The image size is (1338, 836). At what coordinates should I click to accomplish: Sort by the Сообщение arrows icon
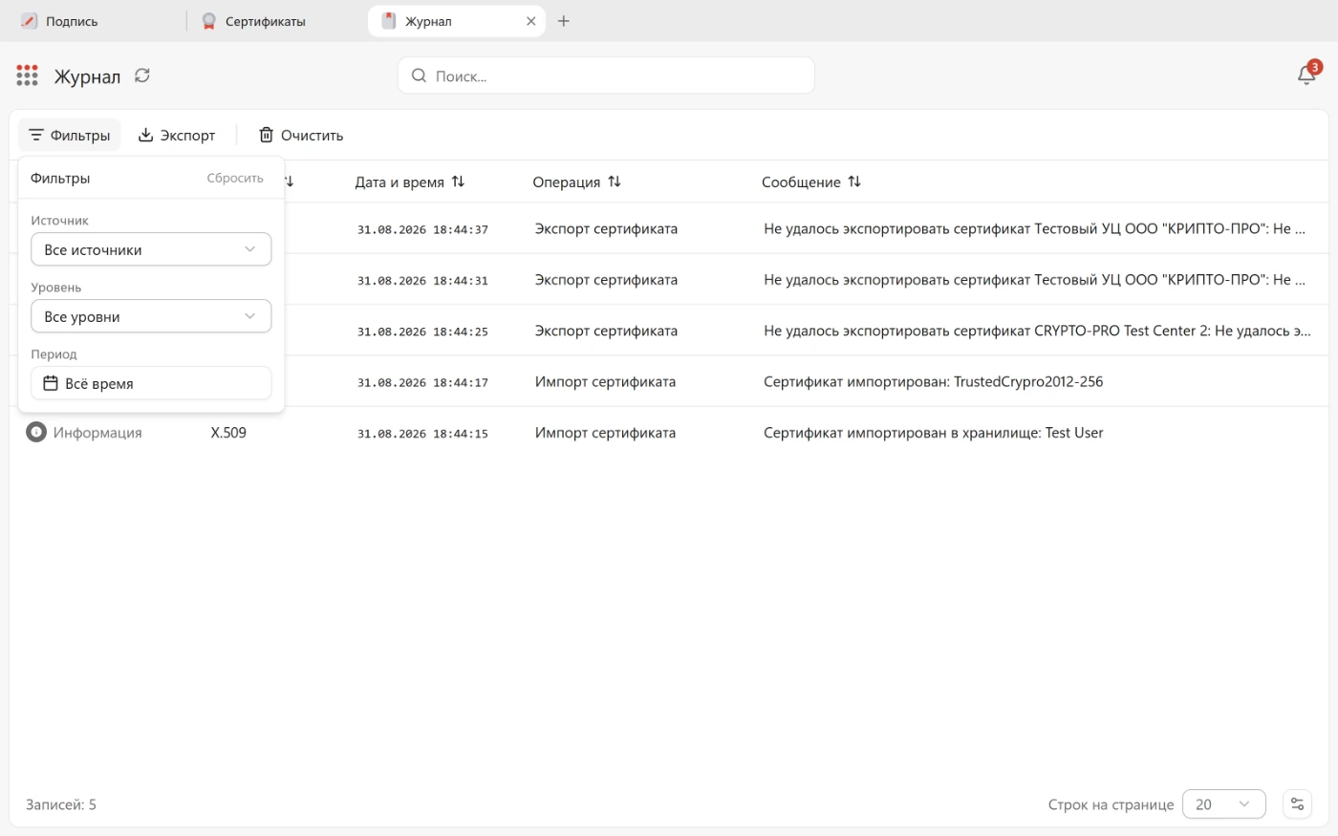coord(854,182)
